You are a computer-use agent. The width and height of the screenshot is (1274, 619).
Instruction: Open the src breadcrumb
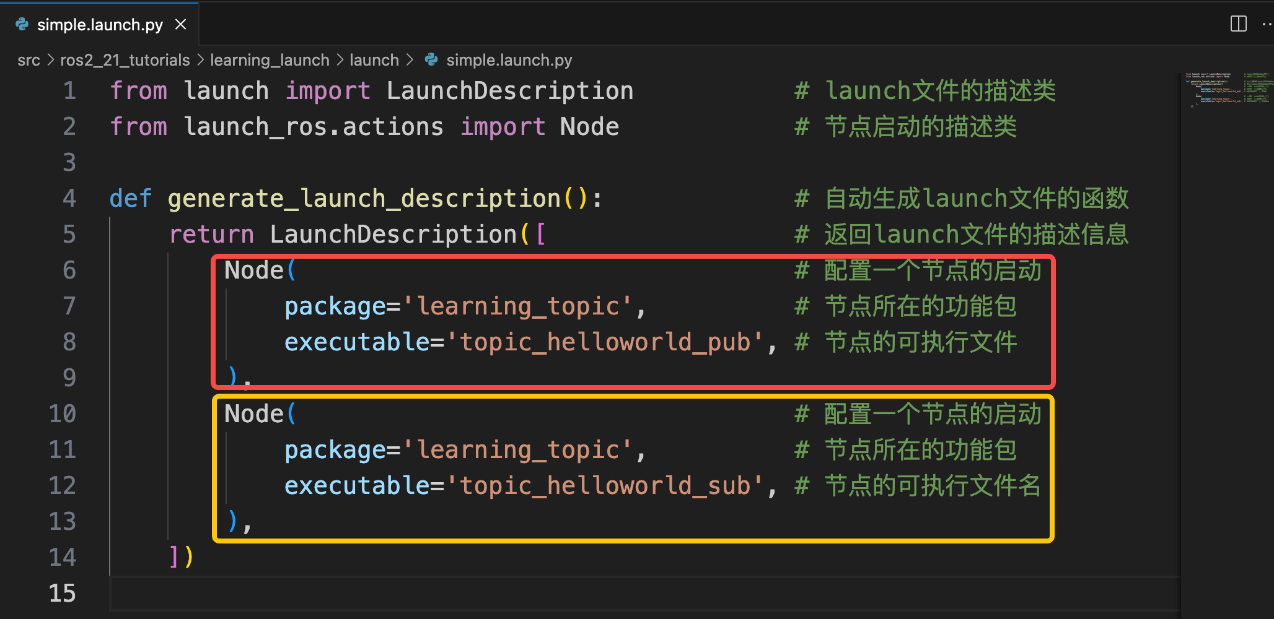pyautogui.click(x=29, y=60)
